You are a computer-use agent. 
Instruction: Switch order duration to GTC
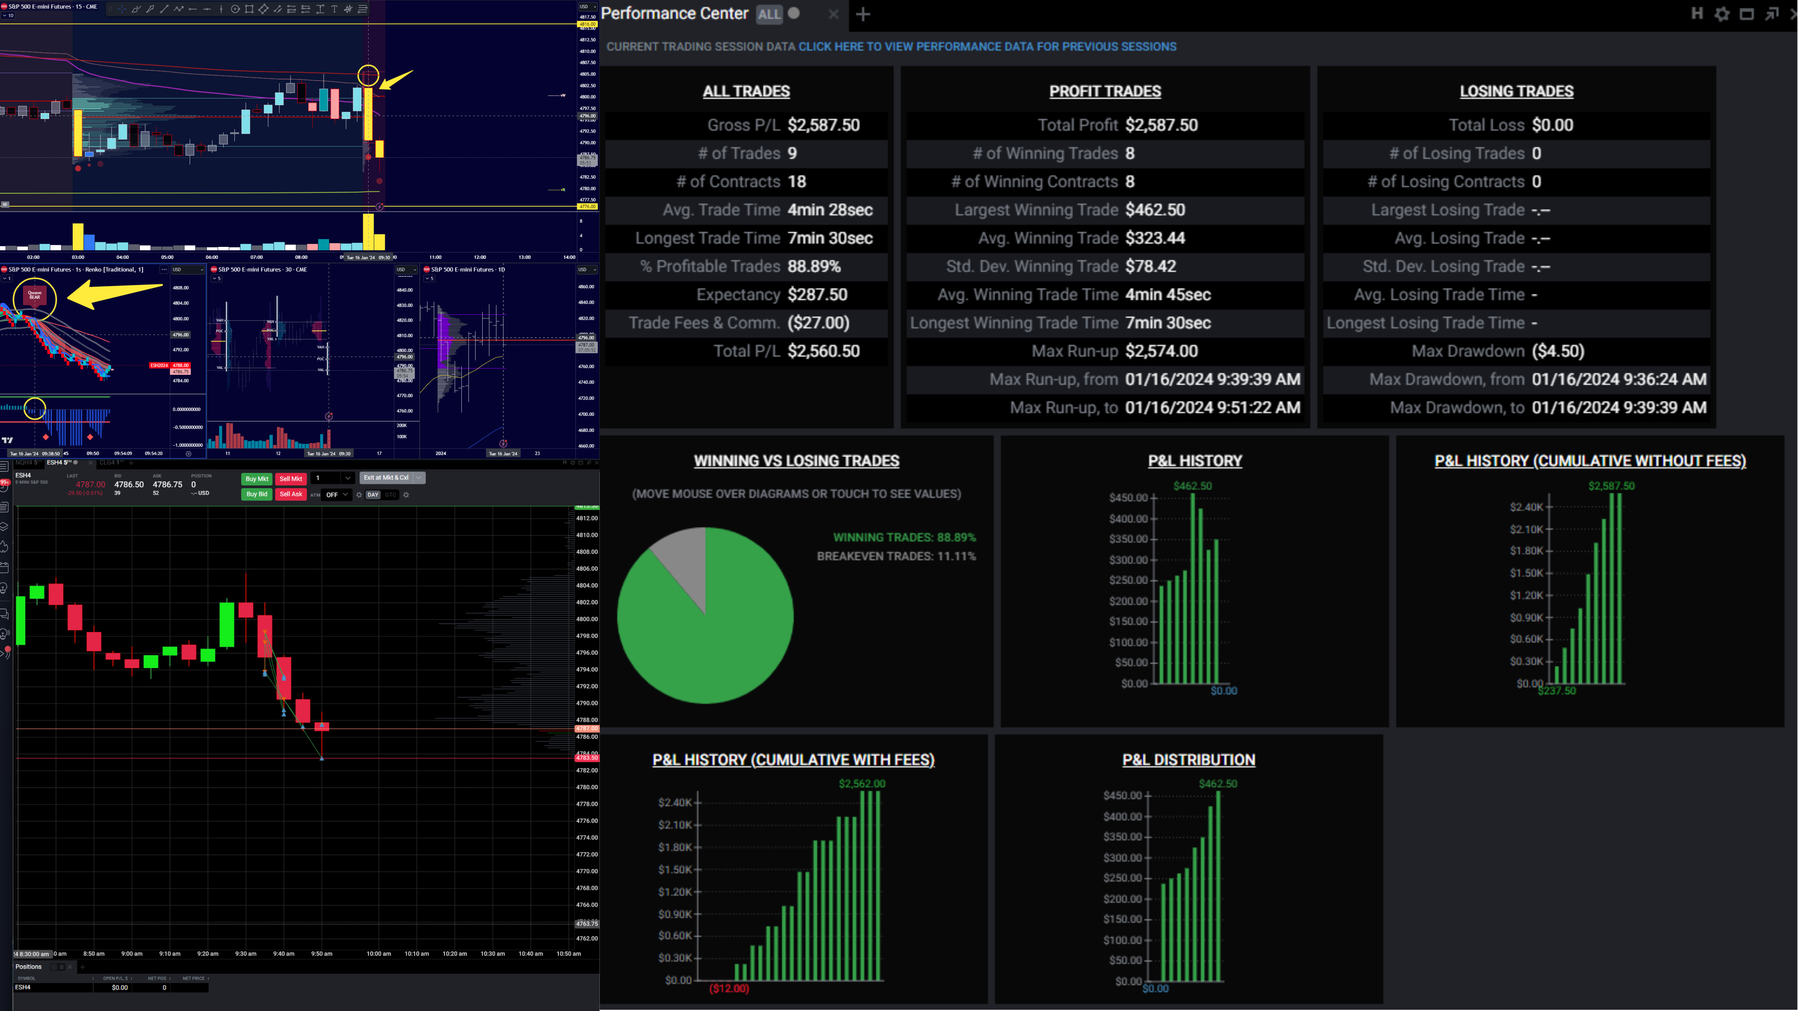coord(390,495)
